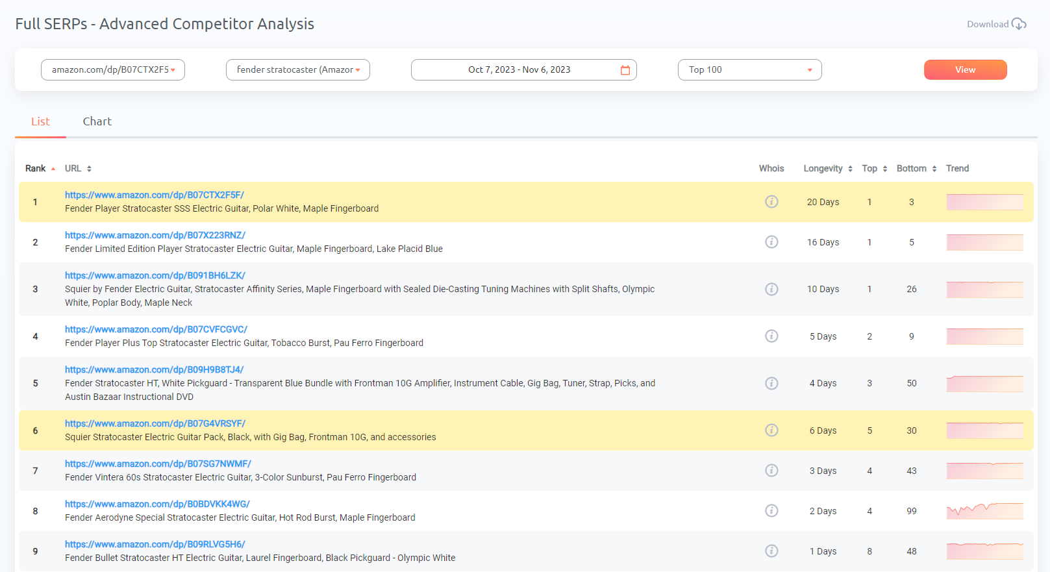Open Whois info for B07CVFCGVC row
The height and width of the screenshot is (572, 1050).
(x=771, y=336)
